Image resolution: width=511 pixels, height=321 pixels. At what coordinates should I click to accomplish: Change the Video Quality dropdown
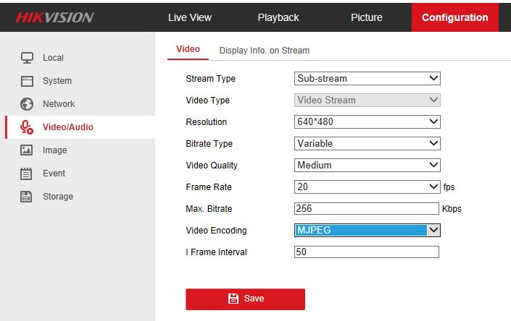367,166
